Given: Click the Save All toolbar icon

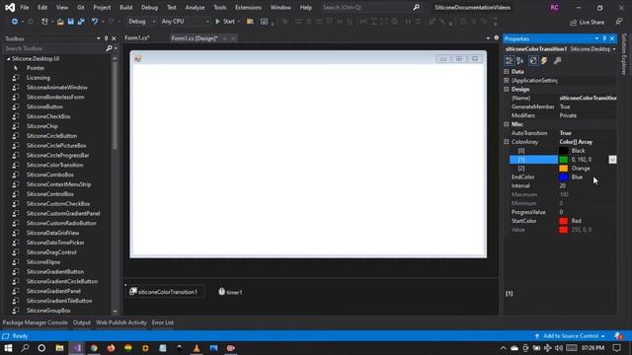Looking at the screenshot, I should click(x=81, y=22).
